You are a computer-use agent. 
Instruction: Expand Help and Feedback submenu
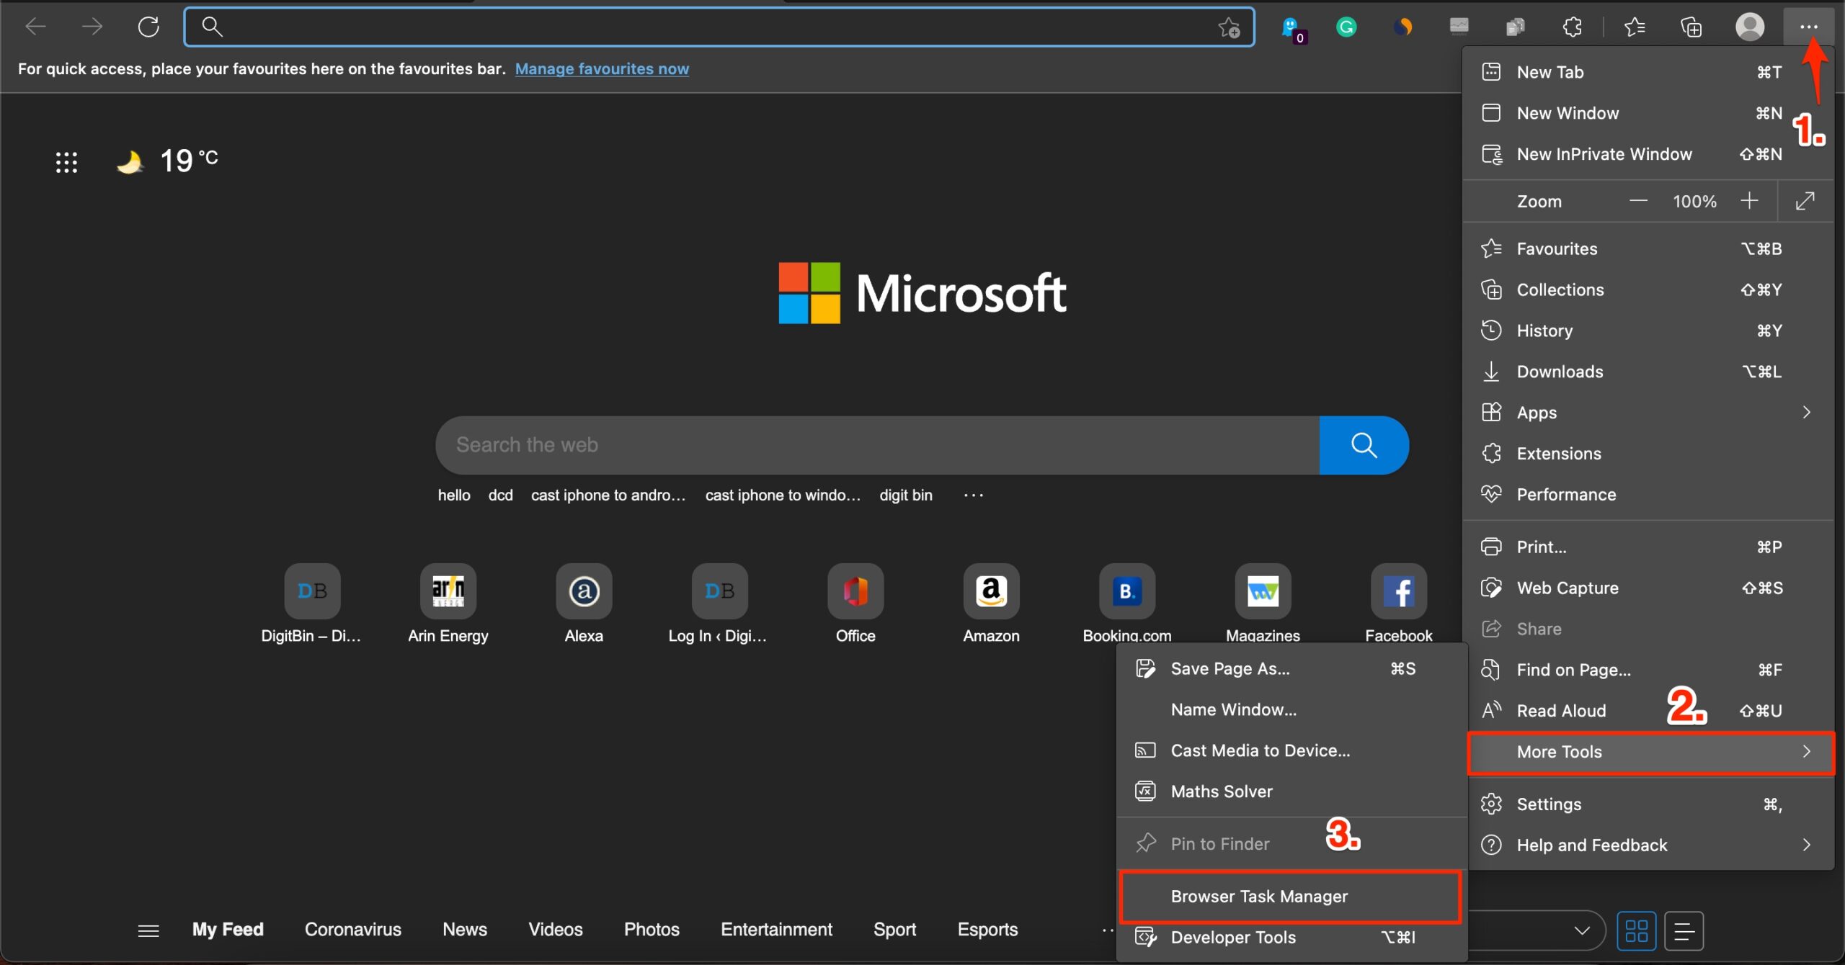(1649, 845)
